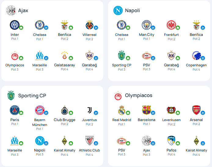Choose Barcelona crest in Olympiacos card
212x167 pixels.
146,110
